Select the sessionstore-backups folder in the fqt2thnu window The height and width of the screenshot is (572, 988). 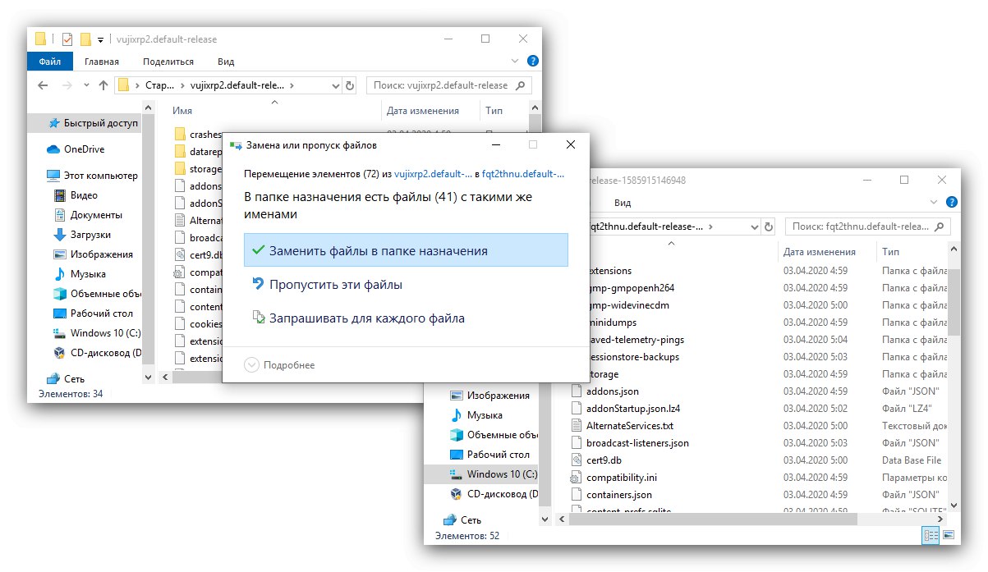point(632,357)
